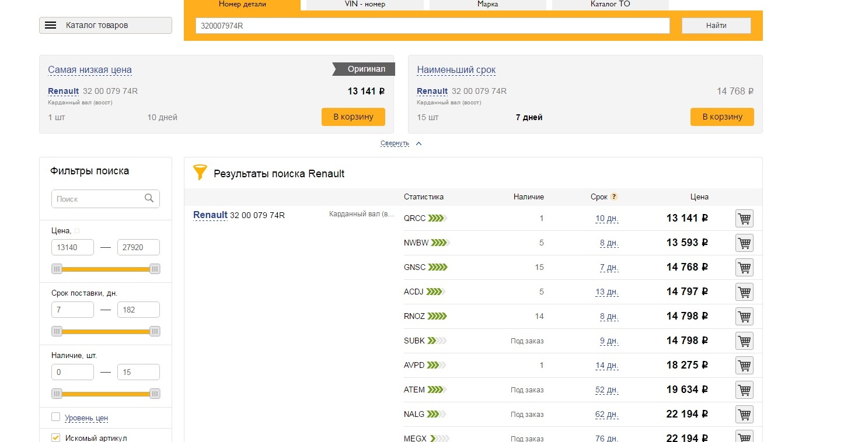858x442 pixels.
Task: Edit minimum stock field 0
Action: click(x=72, y=372)
